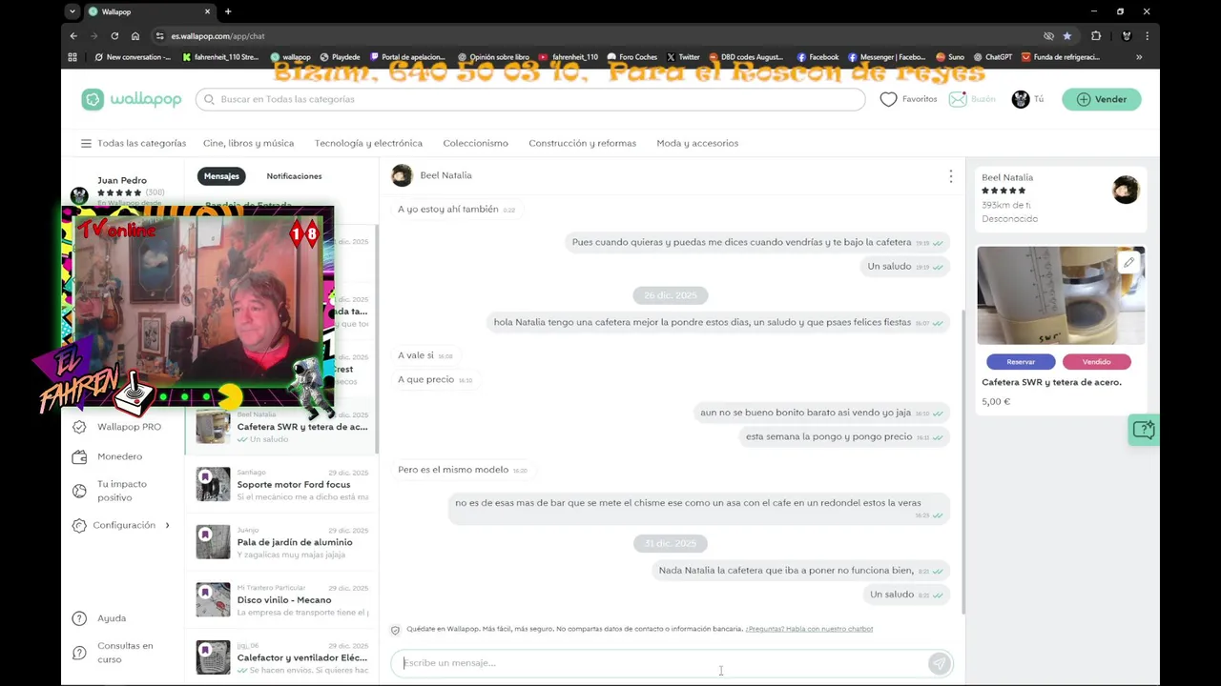
Task: Open a new browser tab
Action: point(228,11)
